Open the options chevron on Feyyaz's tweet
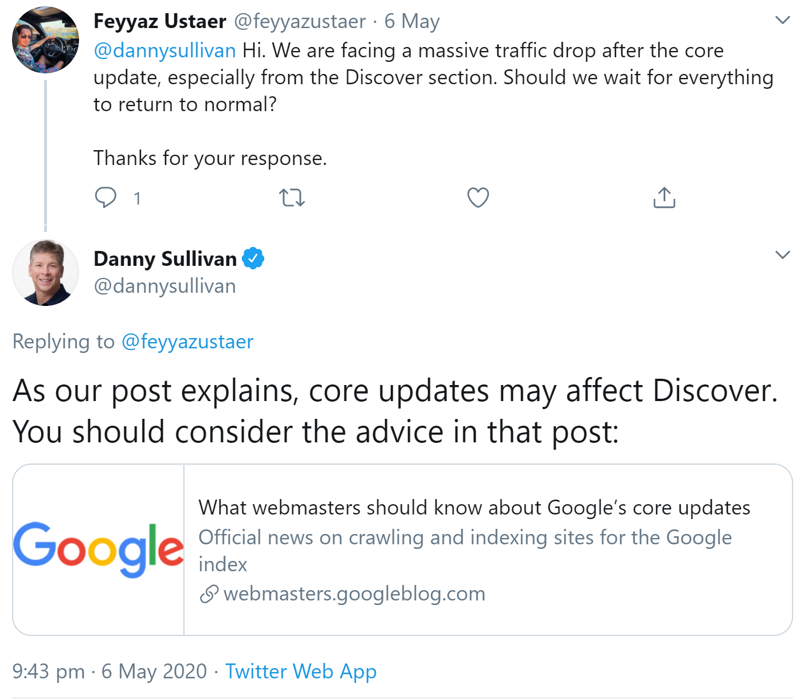808x699 pixels. [782, 19]
